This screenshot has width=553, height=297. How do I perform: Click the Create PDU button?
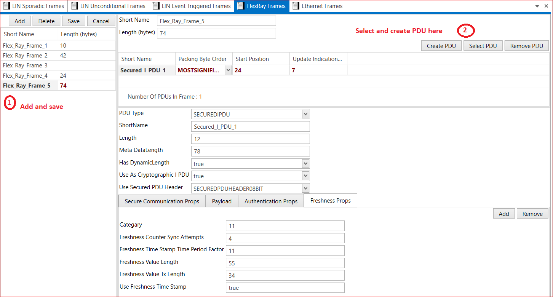[x=441, y=46]
